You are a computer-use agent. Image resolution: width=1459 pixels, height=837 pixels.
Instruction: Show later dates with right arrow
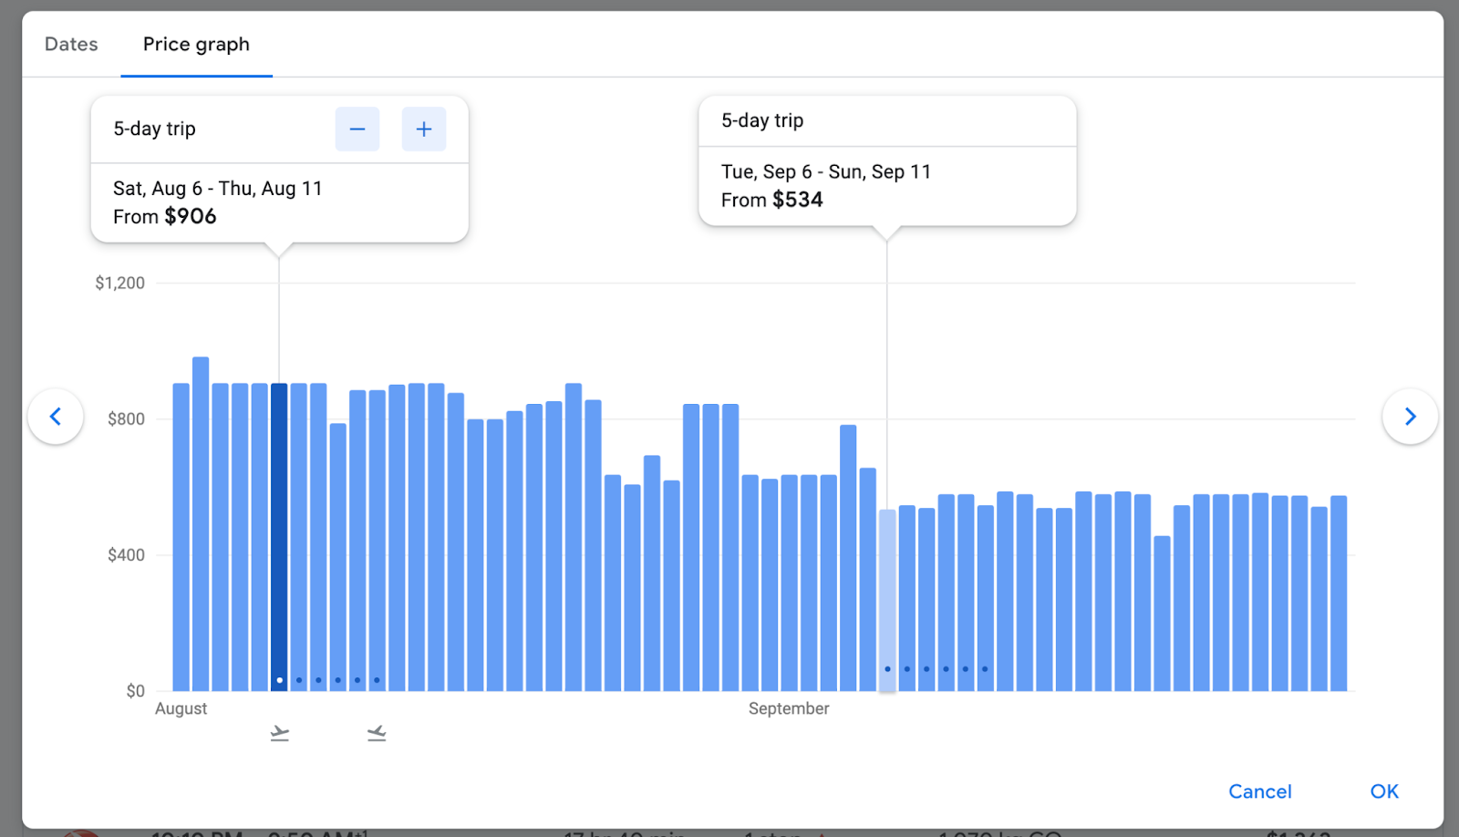point(1410,417)
